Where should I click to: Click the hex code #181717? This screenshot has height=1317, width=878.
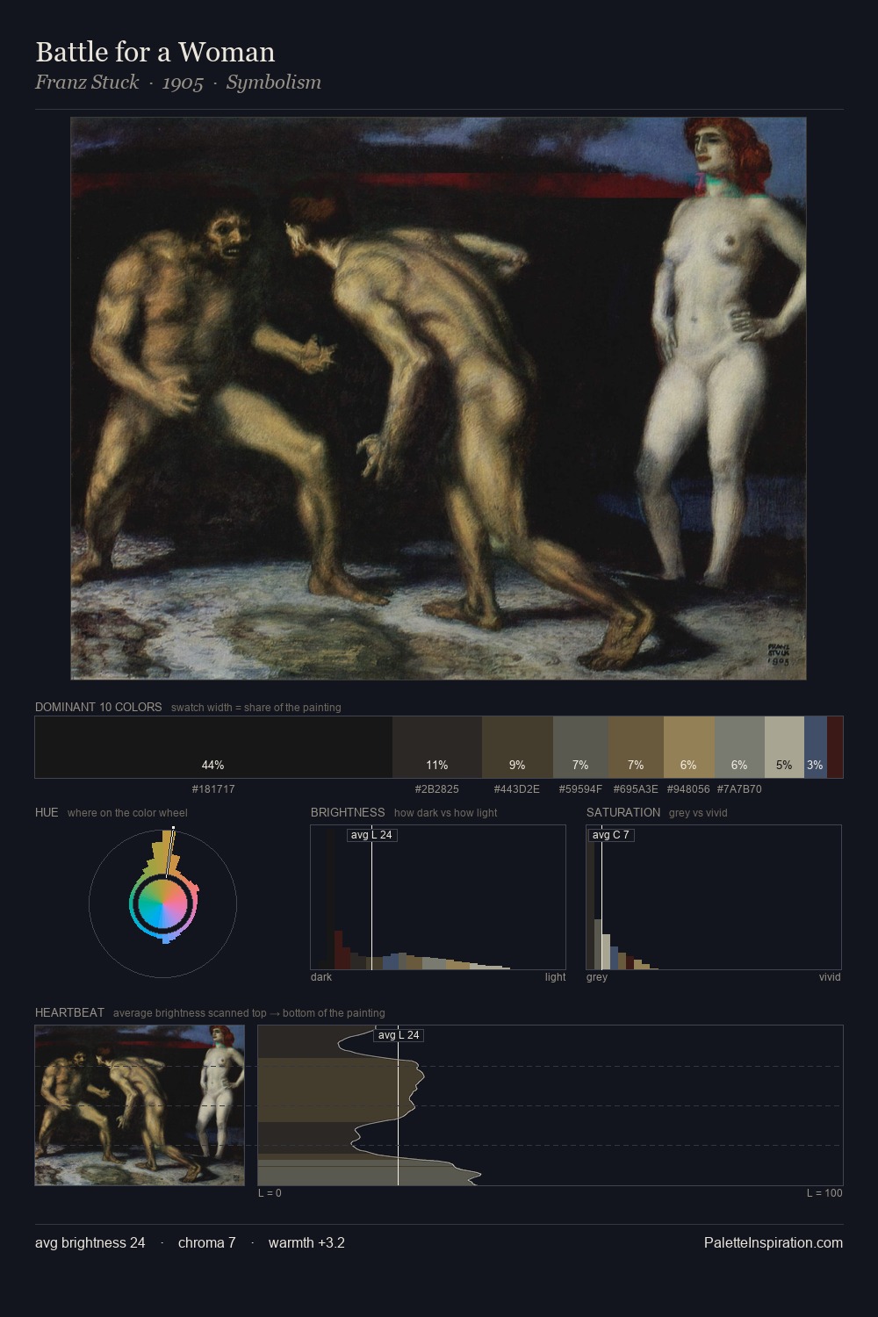coord(213,789)
